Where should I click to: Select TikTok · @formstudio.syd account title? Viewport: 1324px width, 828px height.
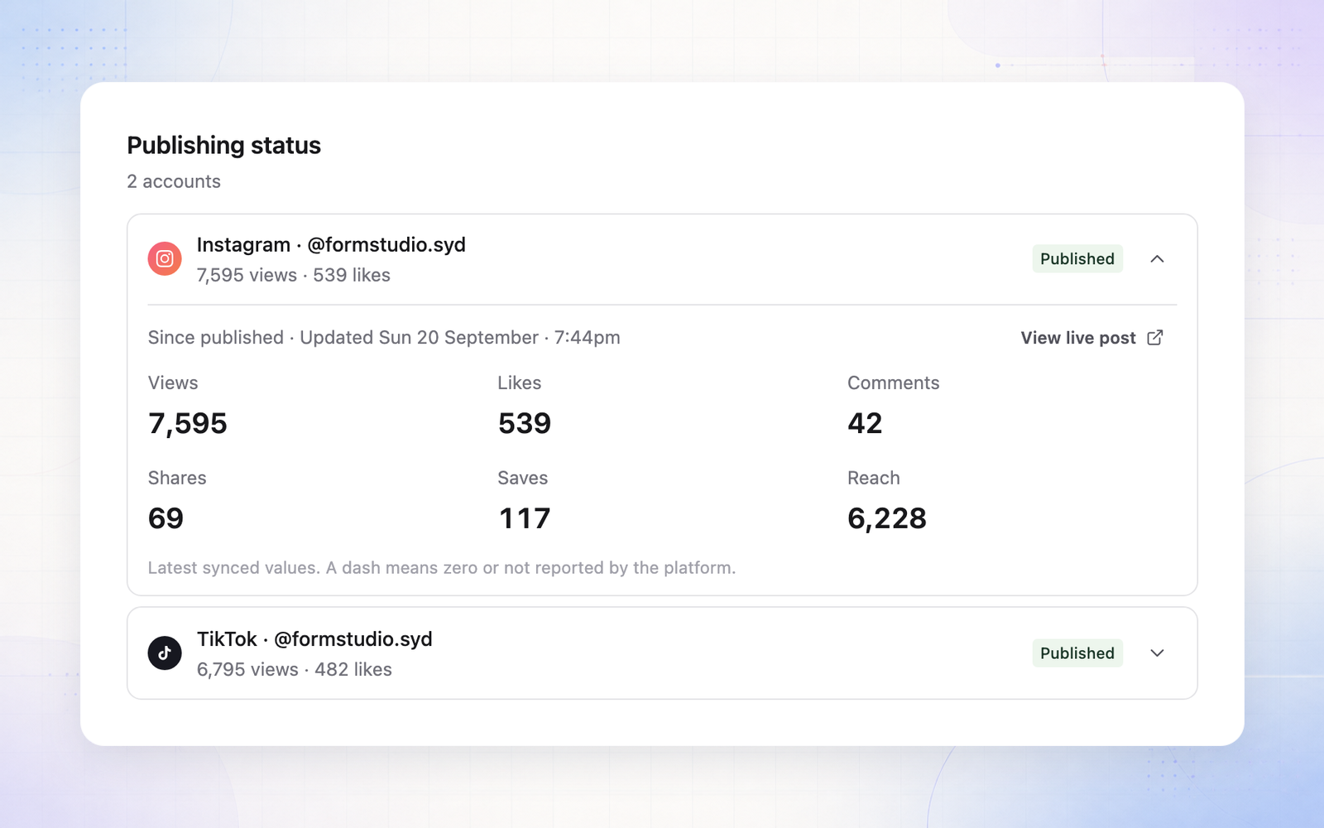[x=314, y=639]
